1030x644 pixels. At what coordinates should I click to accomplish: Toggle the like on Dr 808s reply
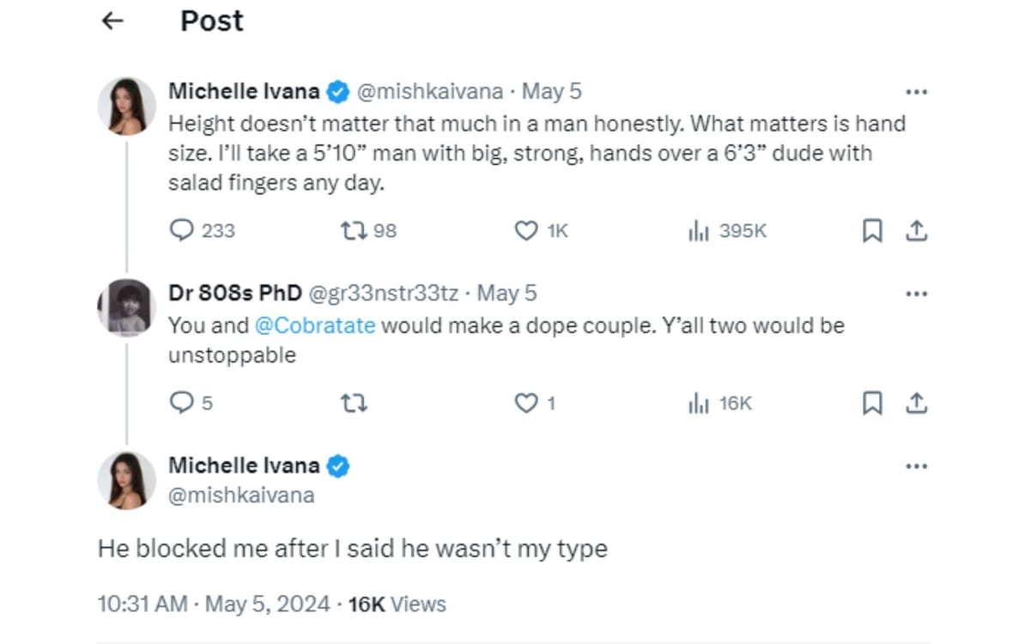(x=525, y=402)
